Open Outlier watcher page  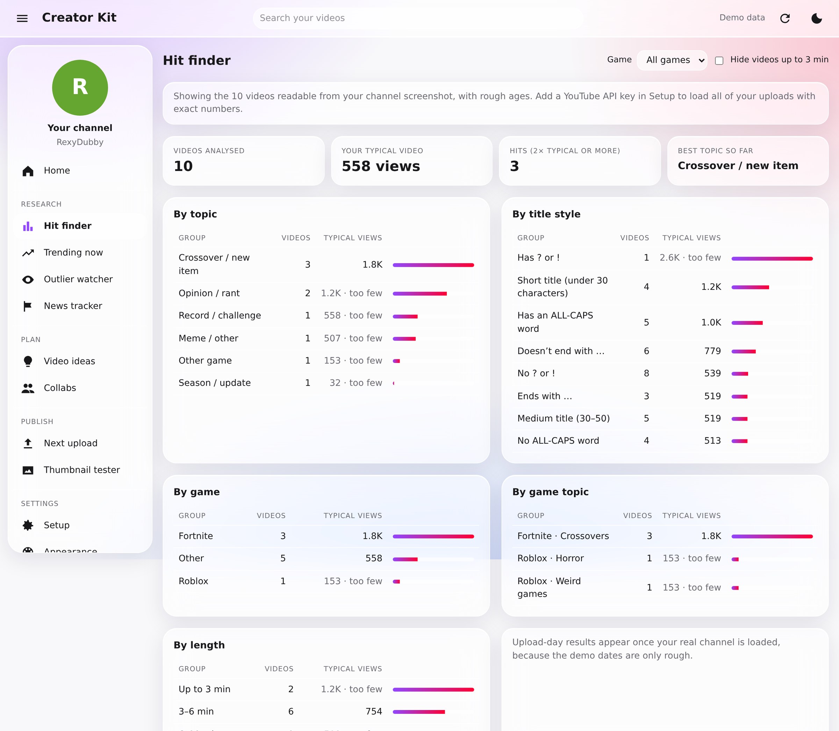coord(80,279)
